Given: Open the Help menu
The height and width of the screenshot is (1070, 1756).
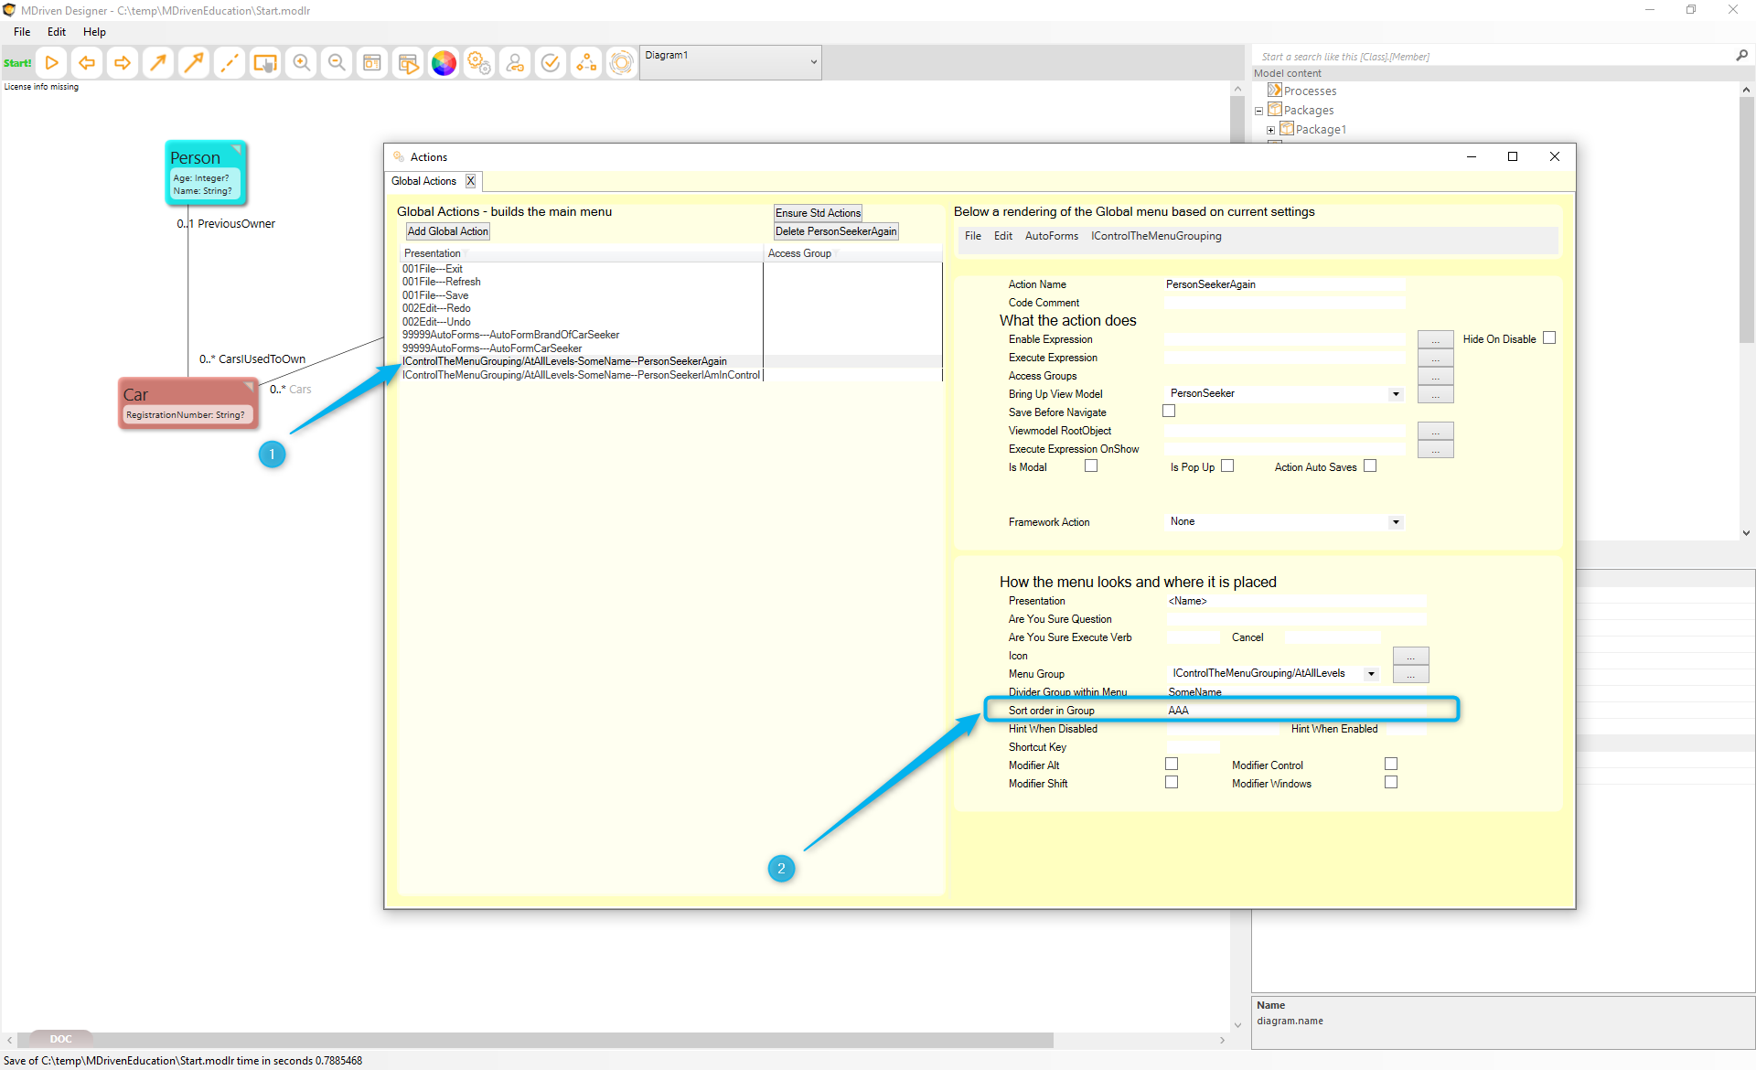Looking at the screenshot, I should click(94, 32).
